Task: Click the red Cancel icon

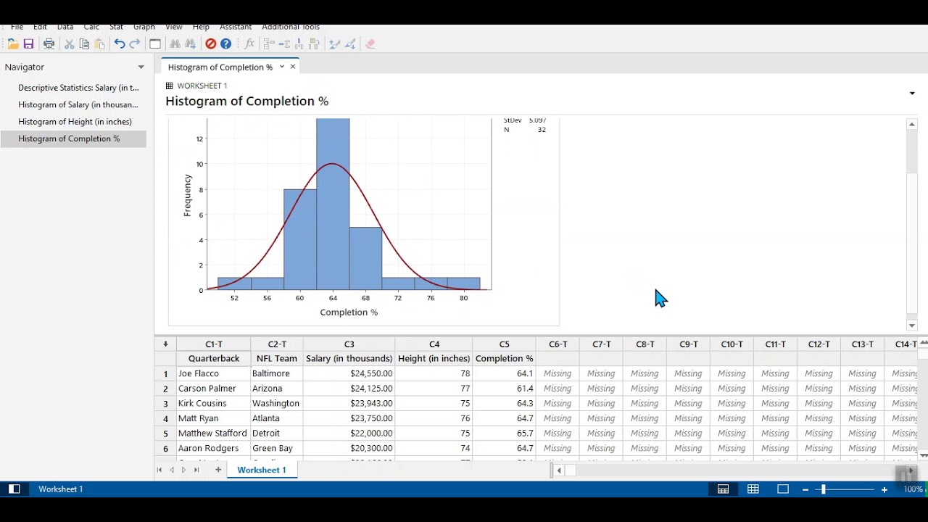Action: [x=211, y=44]
